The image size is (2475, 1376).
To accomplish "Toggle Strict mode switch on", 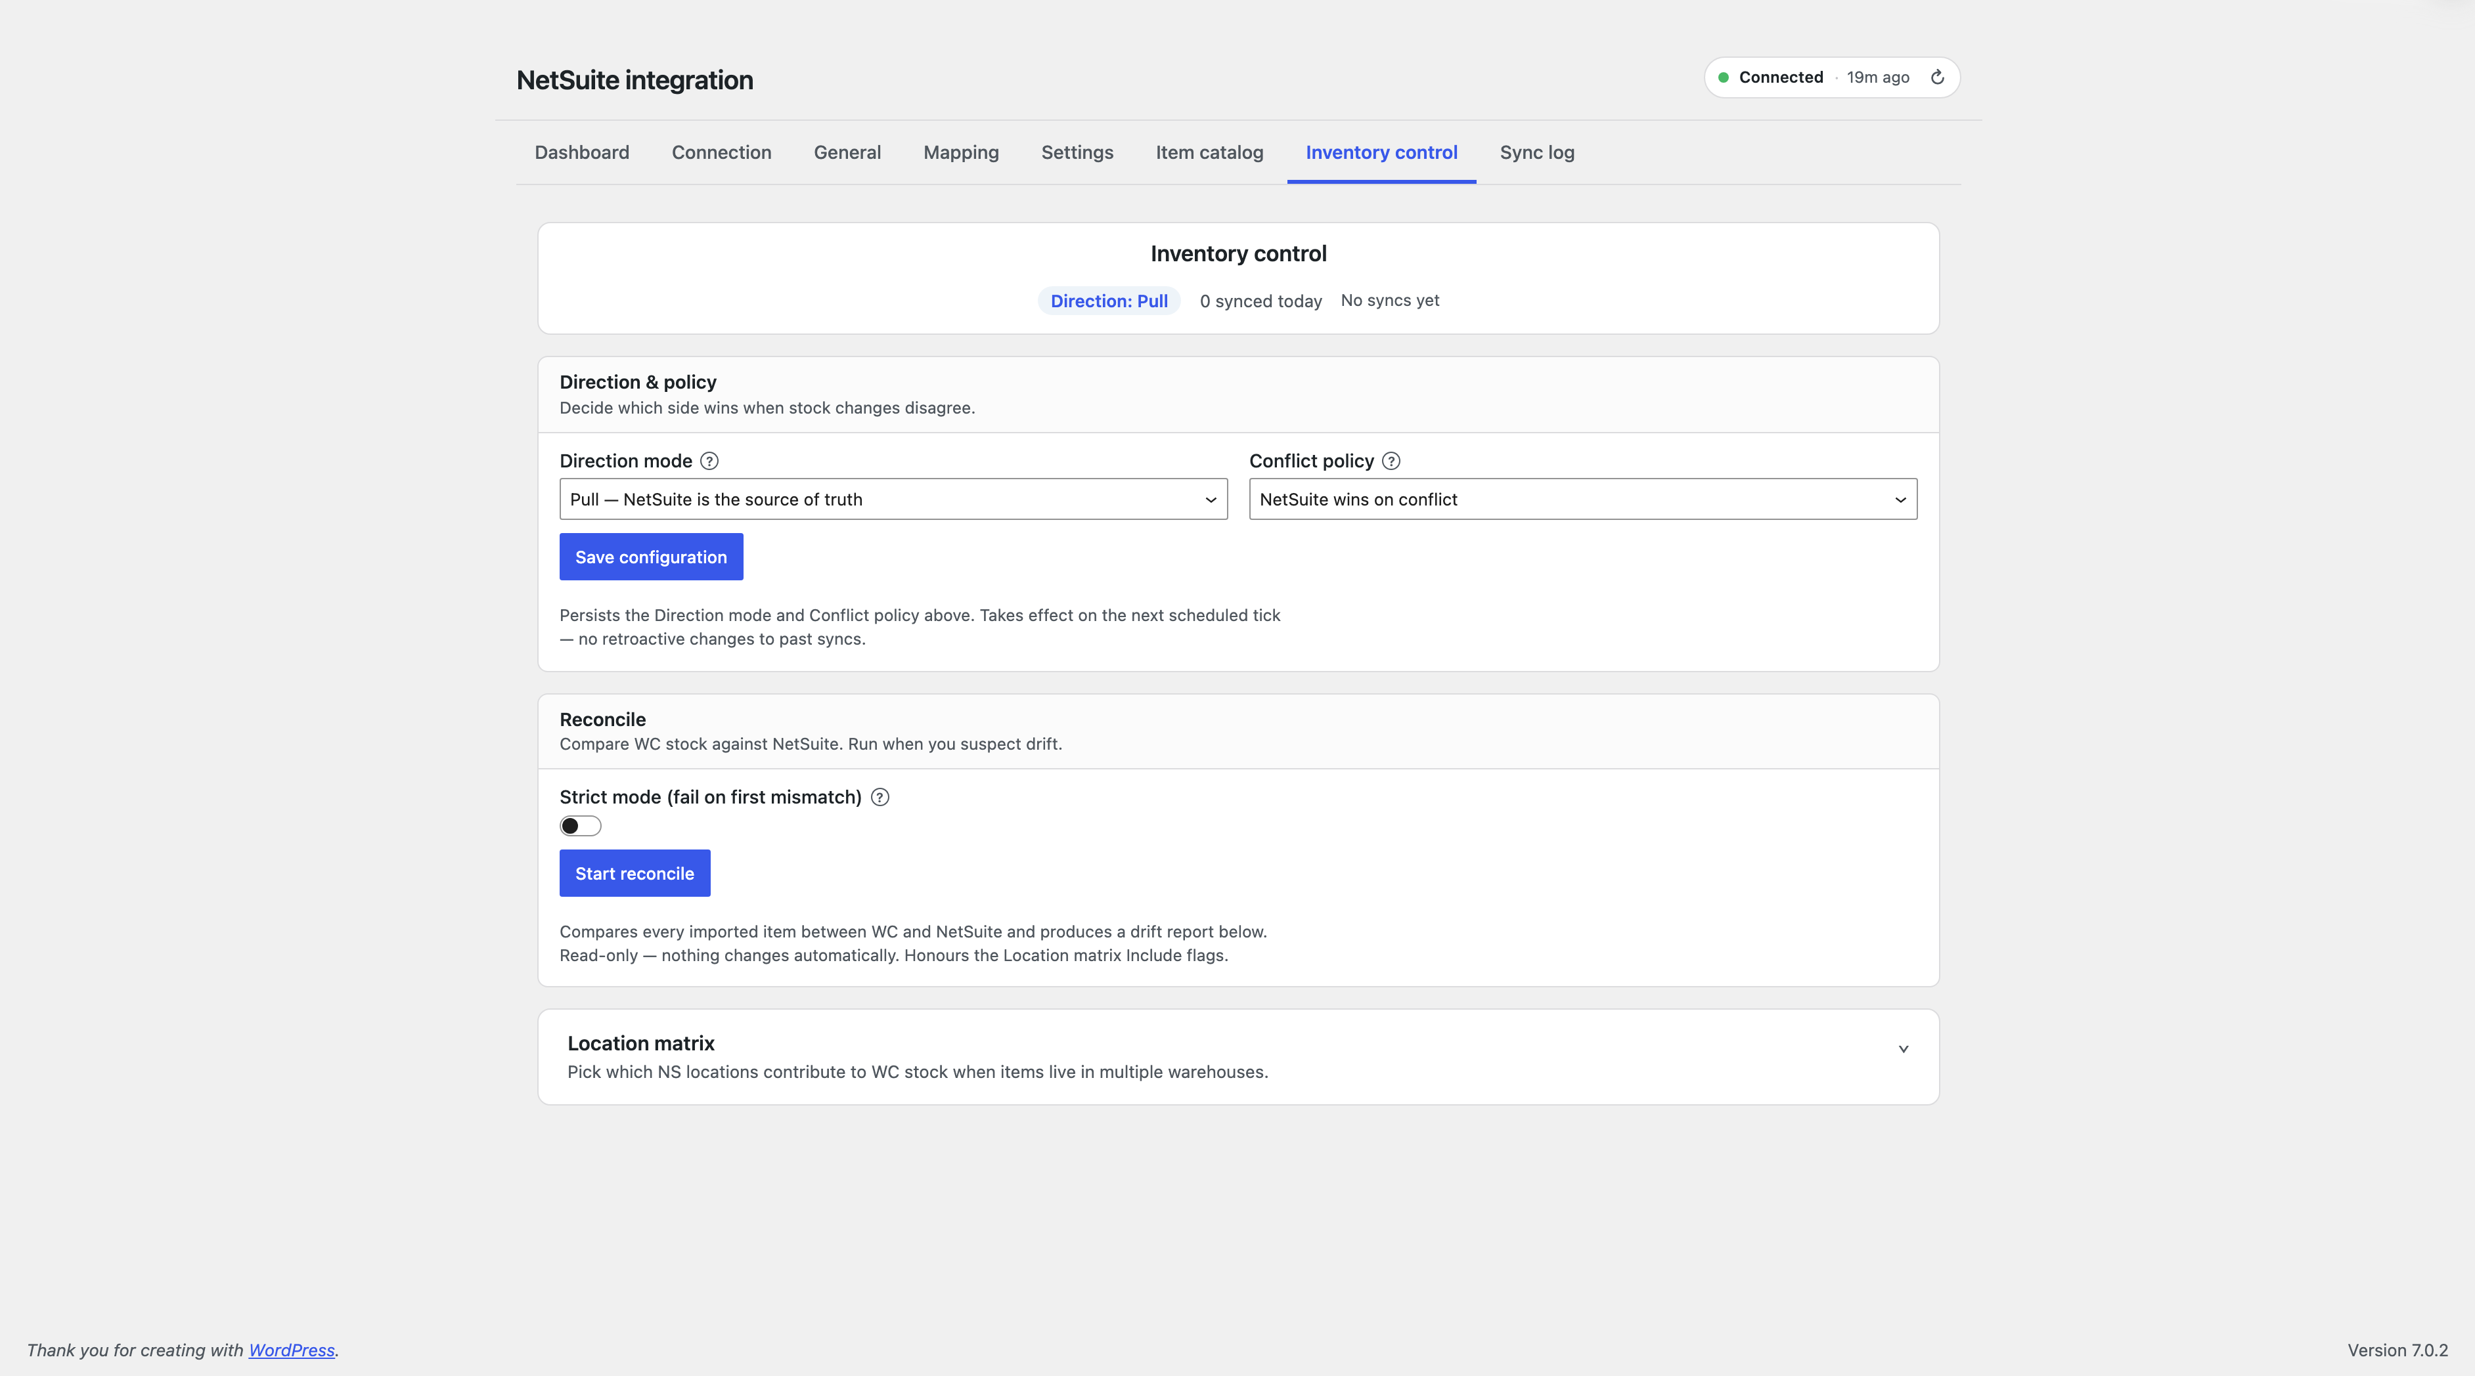I will tap(580, 826).
